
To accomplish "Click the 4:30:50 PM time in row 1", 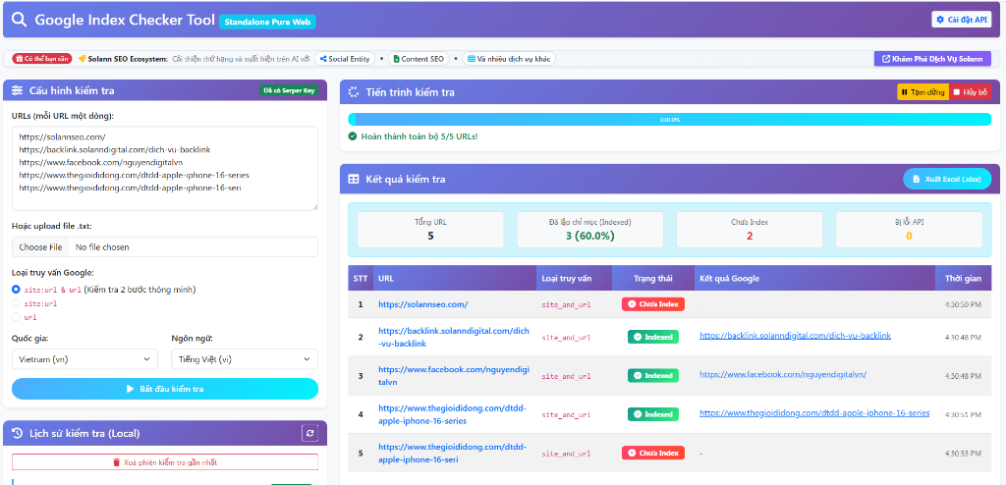I will click(963, 304).
